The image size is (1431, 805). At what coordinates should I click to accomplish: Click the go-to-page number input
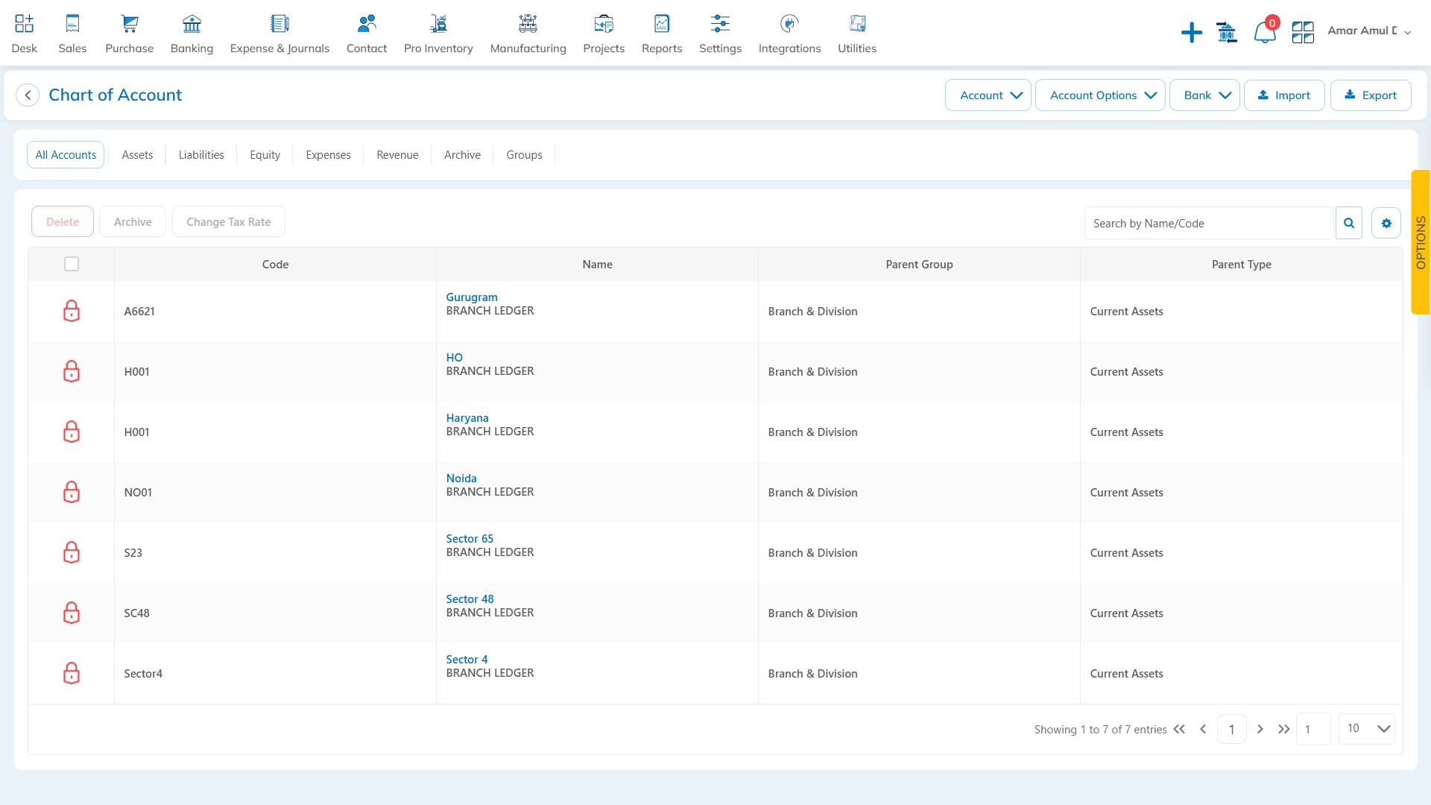(x=1313, y=729)
